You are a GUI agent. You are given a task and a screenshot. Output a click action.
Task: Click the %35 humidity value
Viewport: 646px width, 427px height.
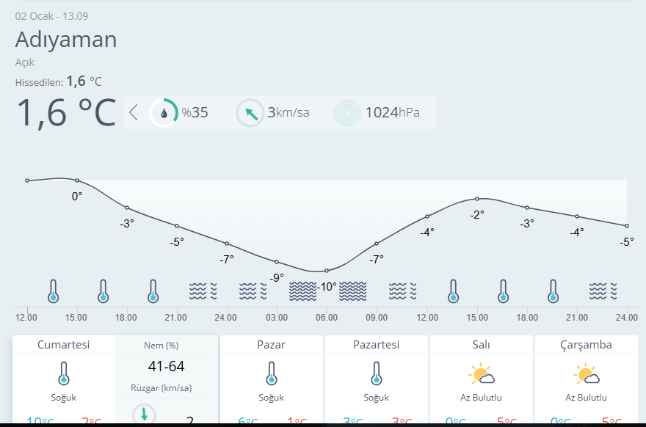(195, 112)
